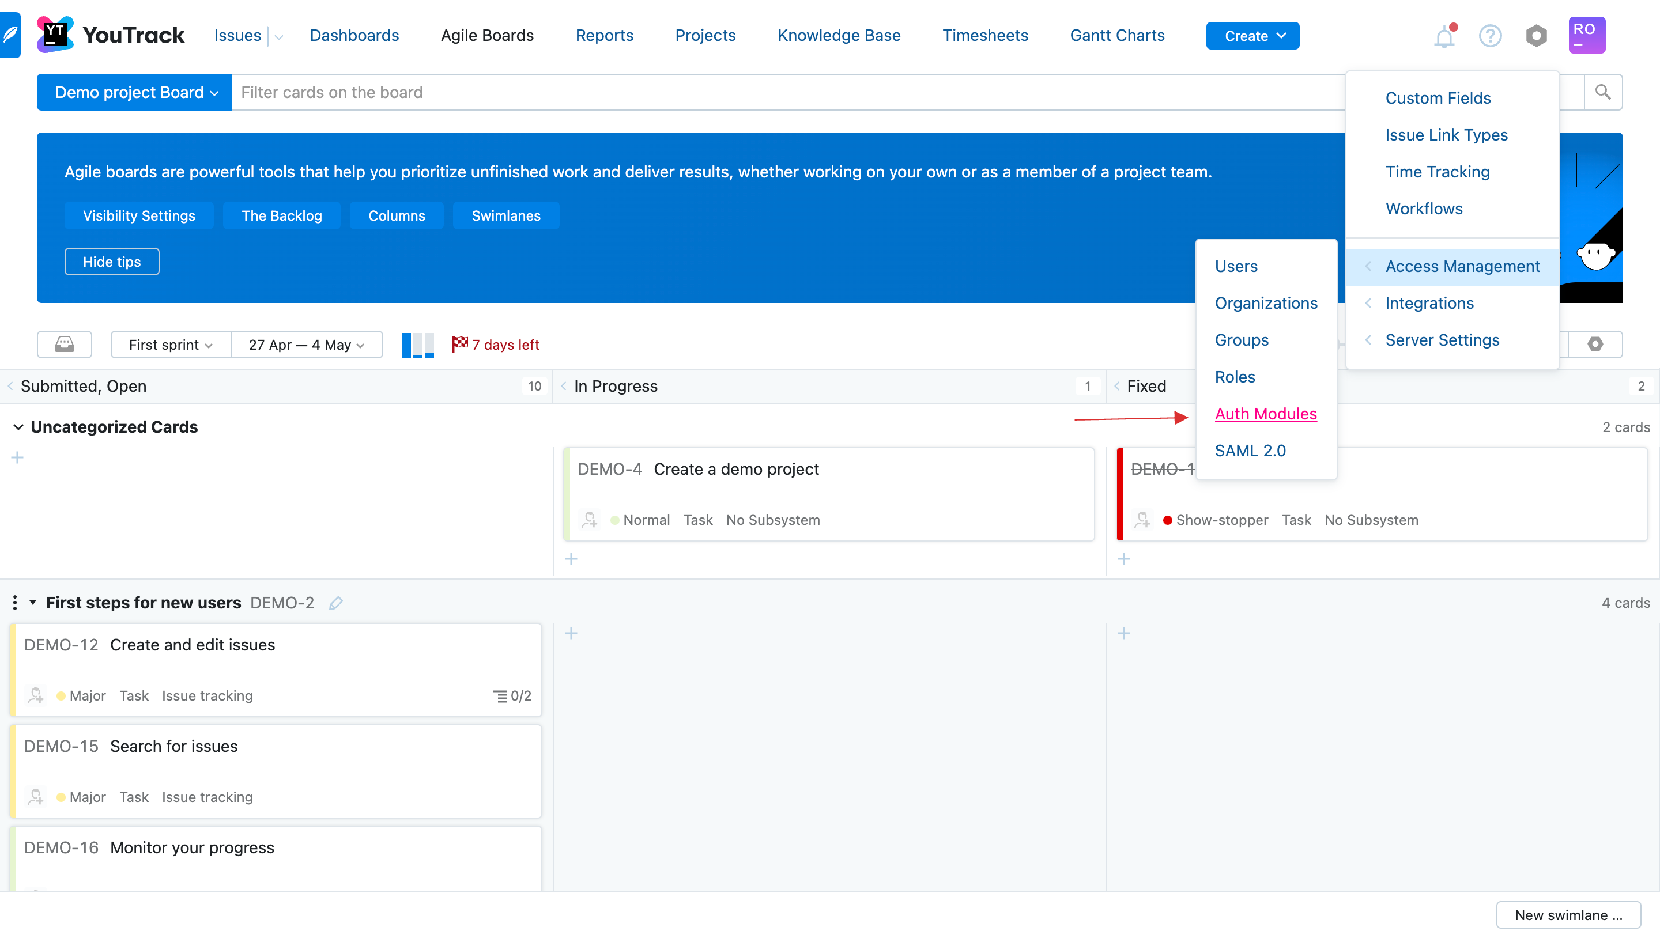The width and height of the screenshot is (1660, 946).
Task: Click the Timesheets navigation tab
Action: tap(985, 35)
